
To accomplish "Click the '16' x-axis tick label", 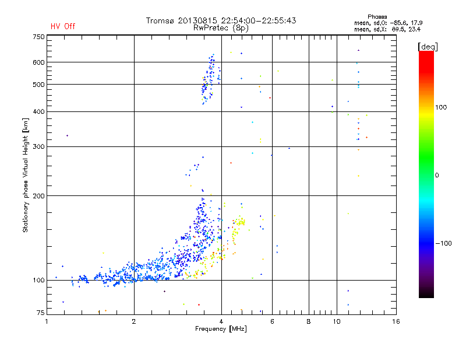I will point(396,321).
